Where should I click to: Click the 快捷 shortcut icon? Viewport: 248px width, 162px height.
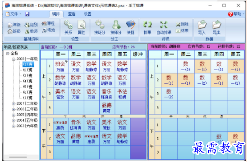click(131, 27)
